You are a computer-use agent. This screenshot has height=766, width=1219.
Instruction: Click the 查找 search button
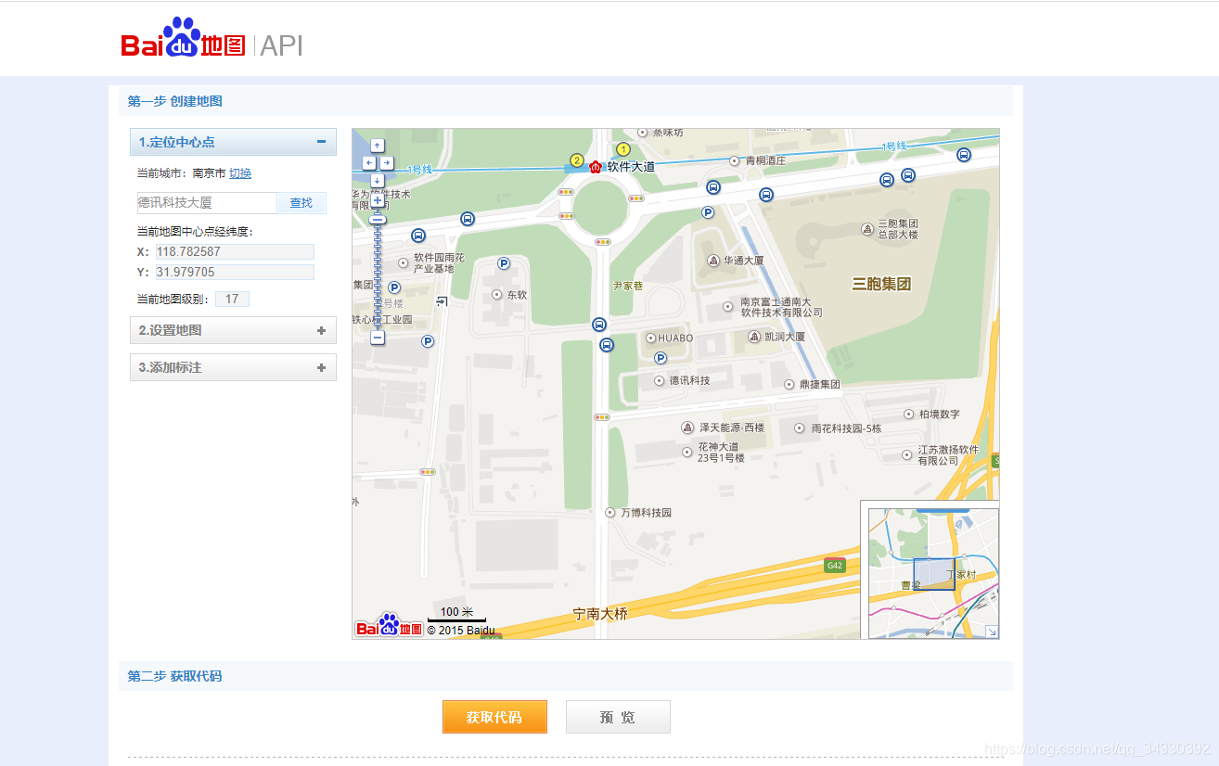pos(302,203)
